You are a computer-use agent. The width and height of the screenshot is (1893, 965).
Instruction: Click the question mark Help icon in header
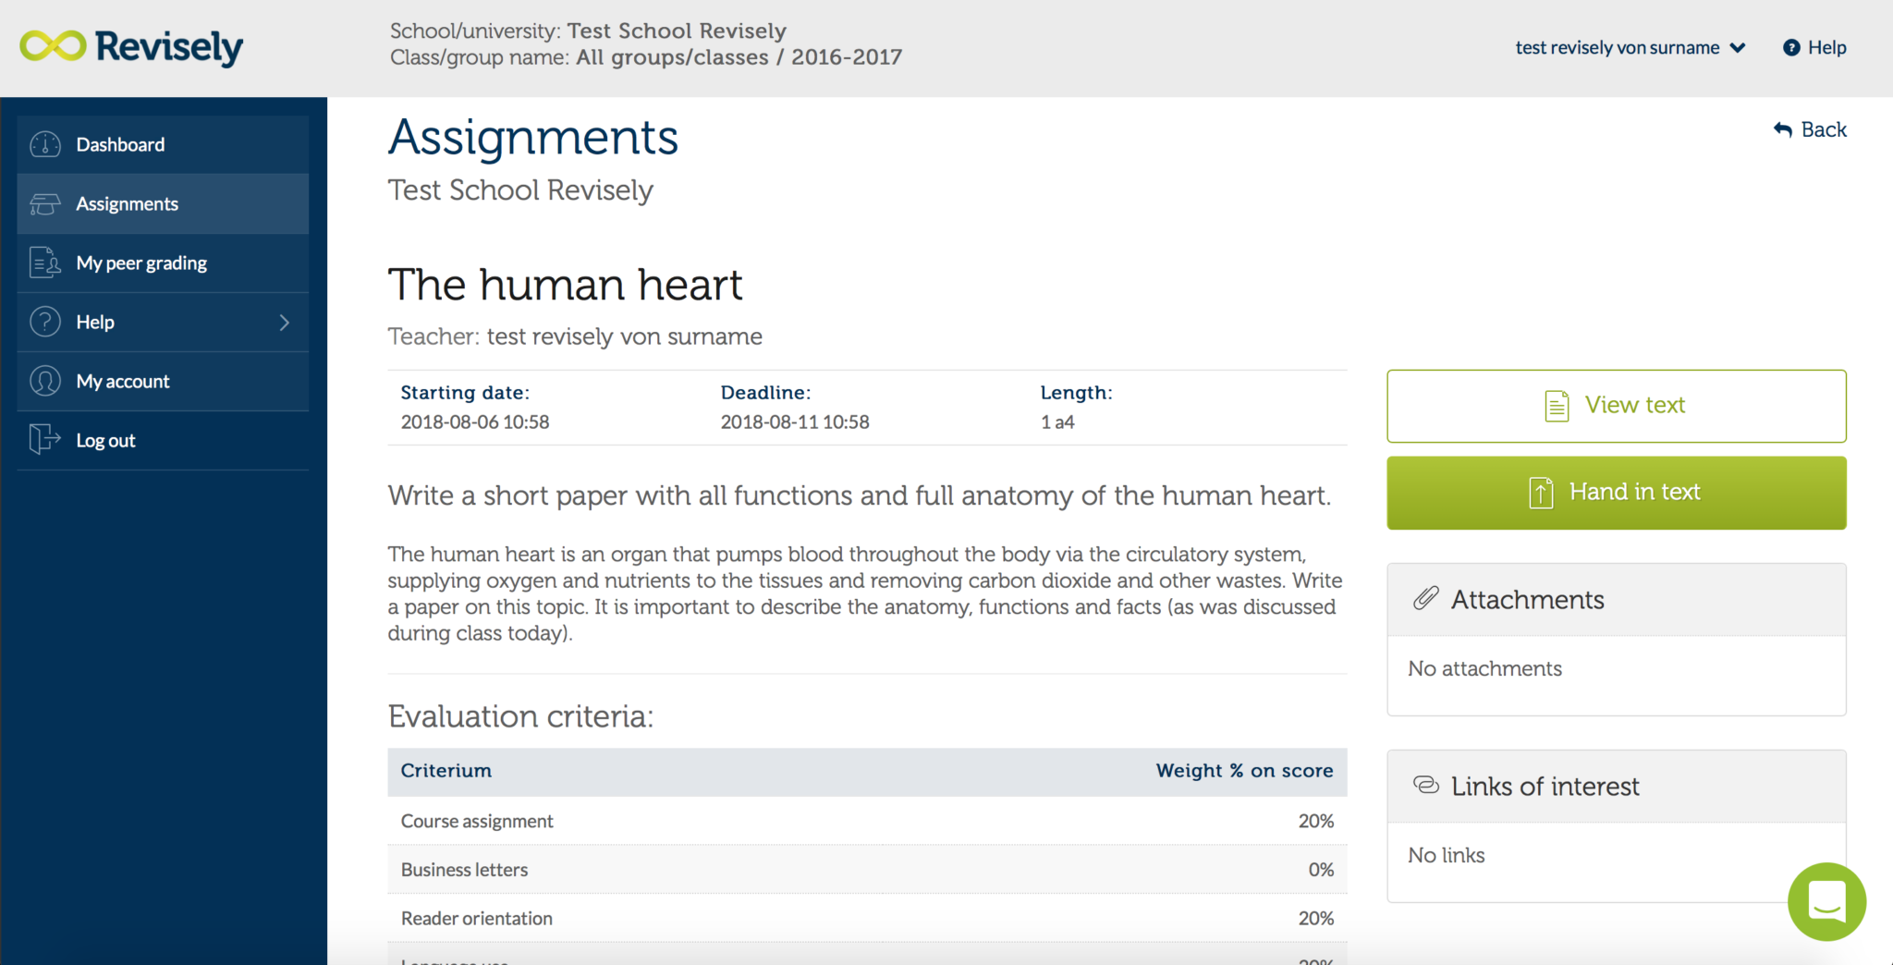[x=1791, y=48]
